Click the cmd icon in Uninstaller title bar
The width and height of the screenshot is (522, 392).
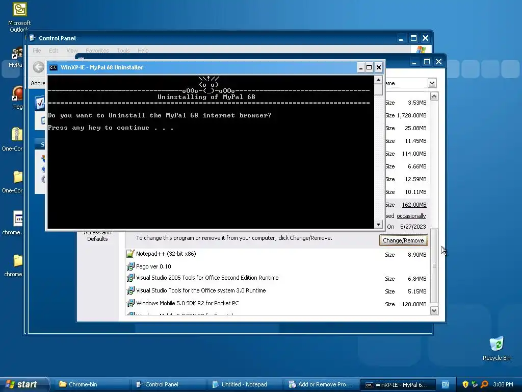point(53,68)
